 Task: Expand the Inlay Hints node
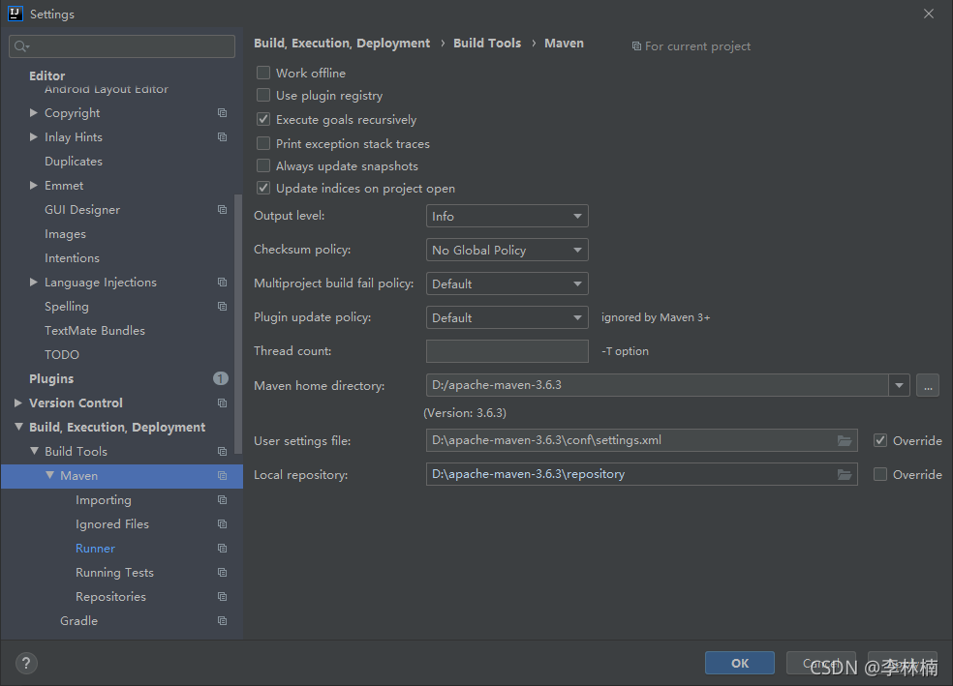pos(34,137)
